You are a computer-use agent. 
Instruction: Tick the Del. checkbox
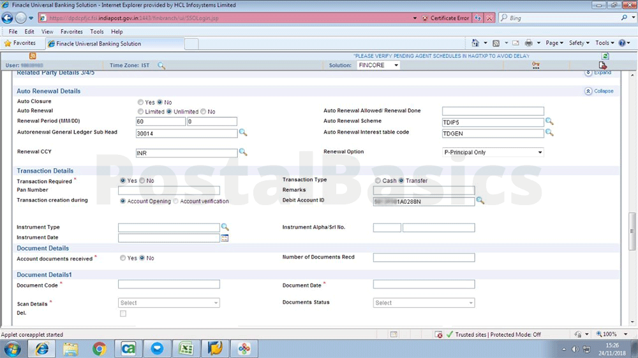123,313
